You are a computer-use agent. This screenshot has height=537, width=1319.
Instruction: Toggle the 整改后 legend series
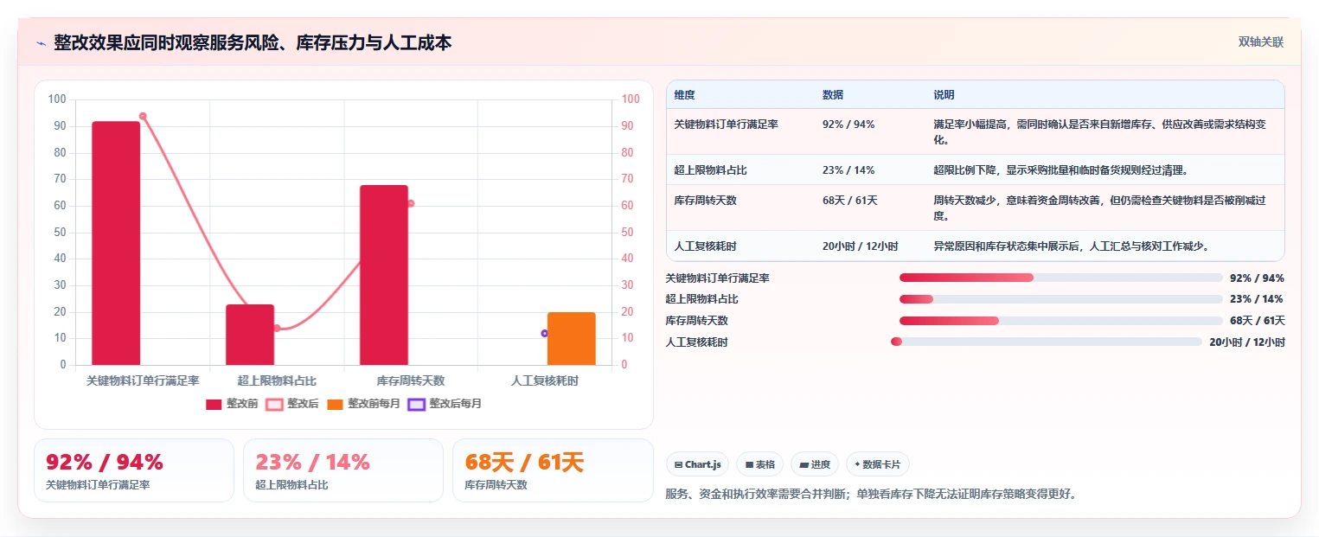(x=292, y=404)
